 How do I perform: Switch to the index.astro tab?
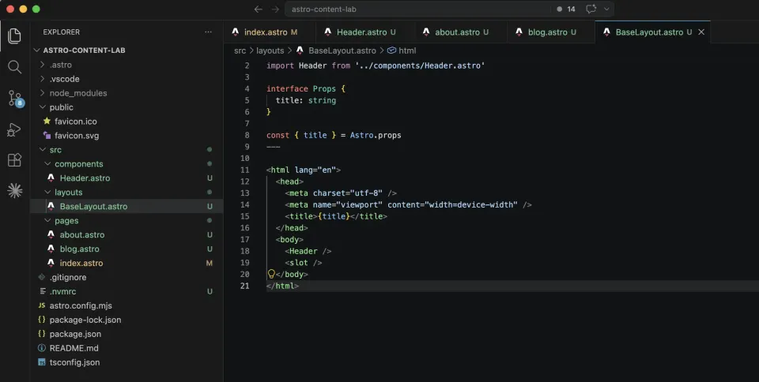[x=270, y=32]
